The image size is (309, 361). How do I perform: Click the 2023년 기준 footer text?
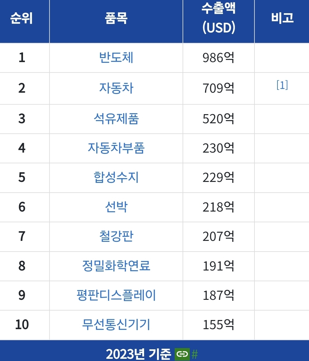[138, 354]
